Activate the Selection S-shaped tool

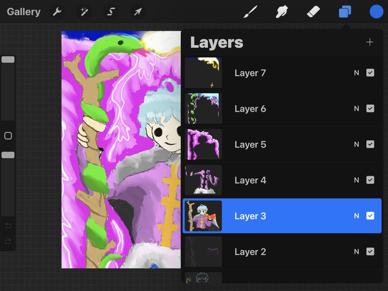[x=111, y=11]
